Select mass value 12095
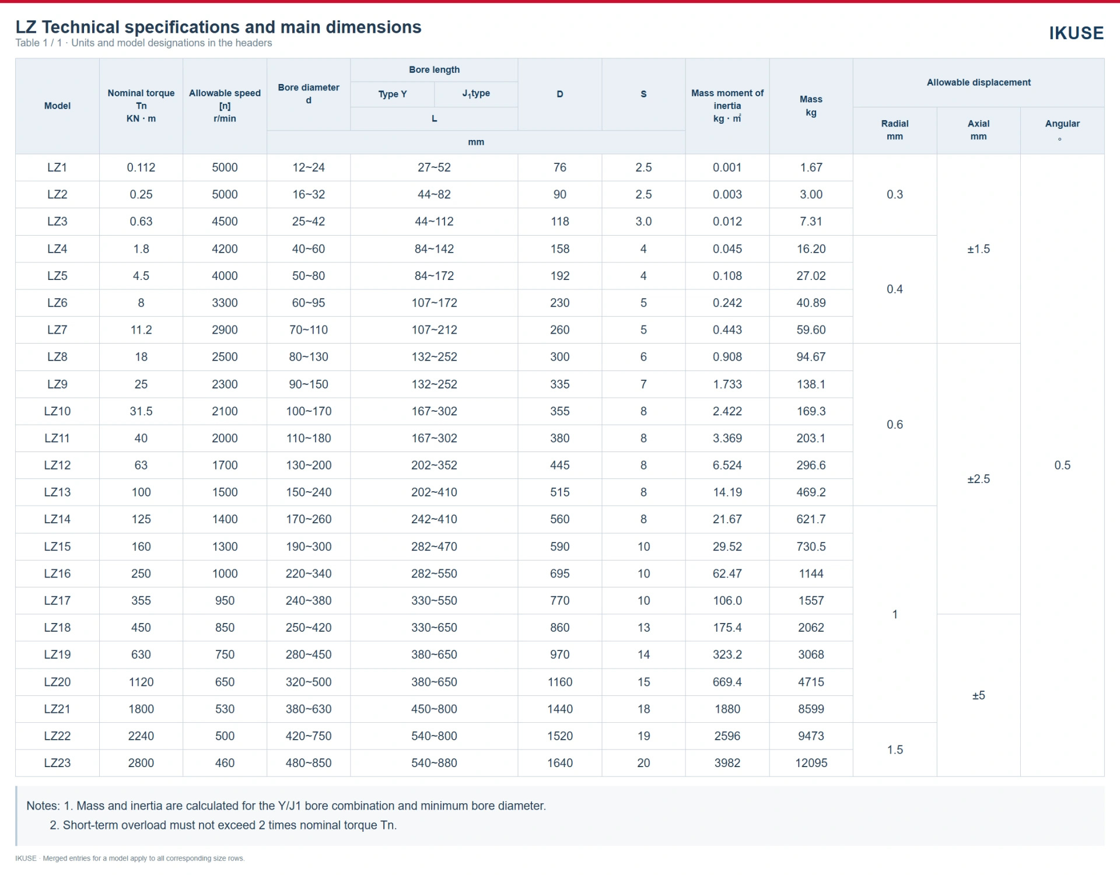This screenshot has height=875, width=1120. click(x=811, y=763)
